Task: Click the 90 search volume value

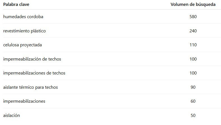Action: click(193, 87)
